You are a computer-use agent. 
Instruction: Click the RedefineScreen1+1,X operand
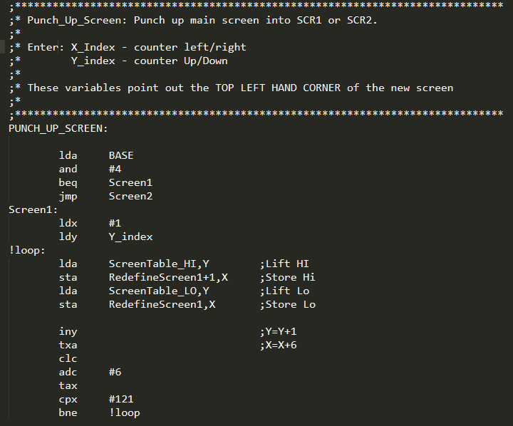pyautogui.click(x=168, y=277)
